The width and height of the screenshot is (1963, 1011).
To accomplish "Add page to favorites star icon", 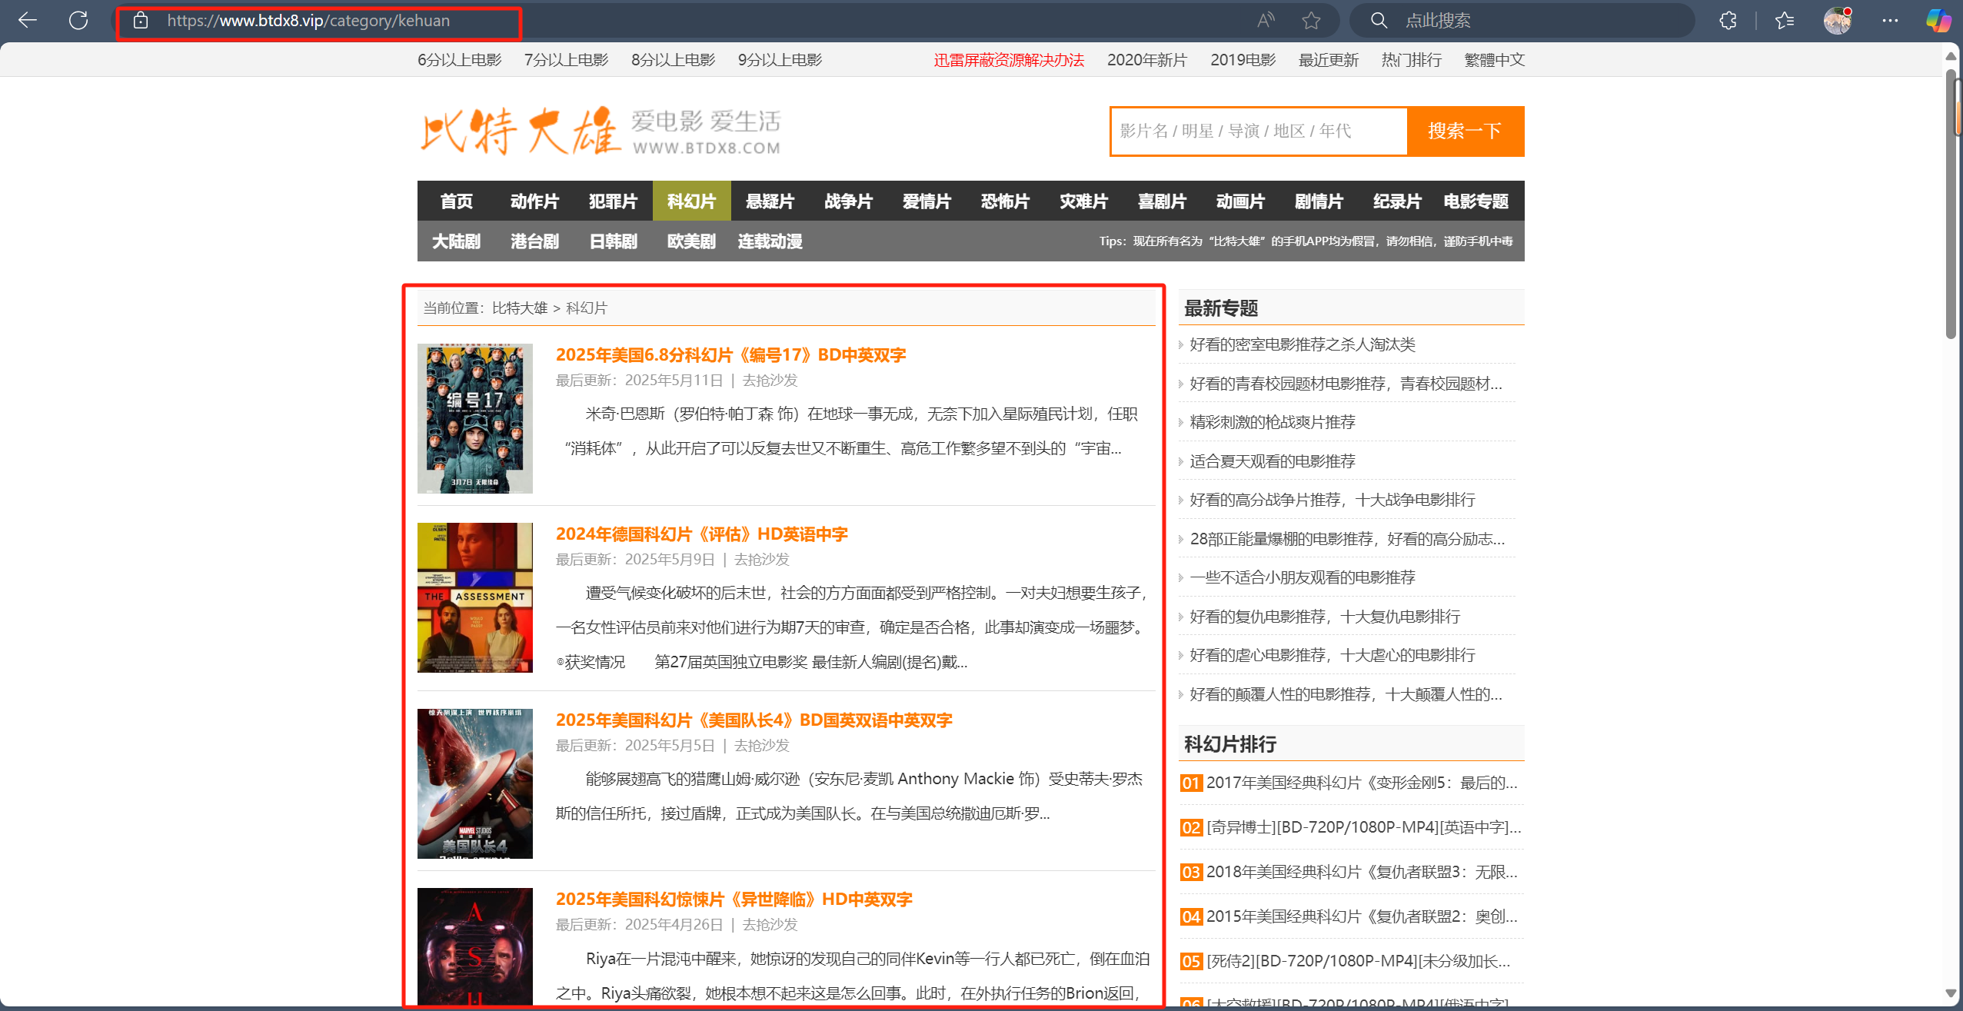I will pos(1311,21).
